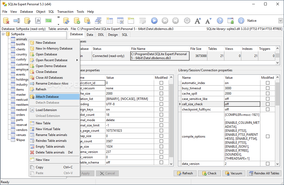Click the cell_size_check row indicator arrow
The height and width of the screenshot is (185, 284).
pyautogui.click(x=180, y=104)
